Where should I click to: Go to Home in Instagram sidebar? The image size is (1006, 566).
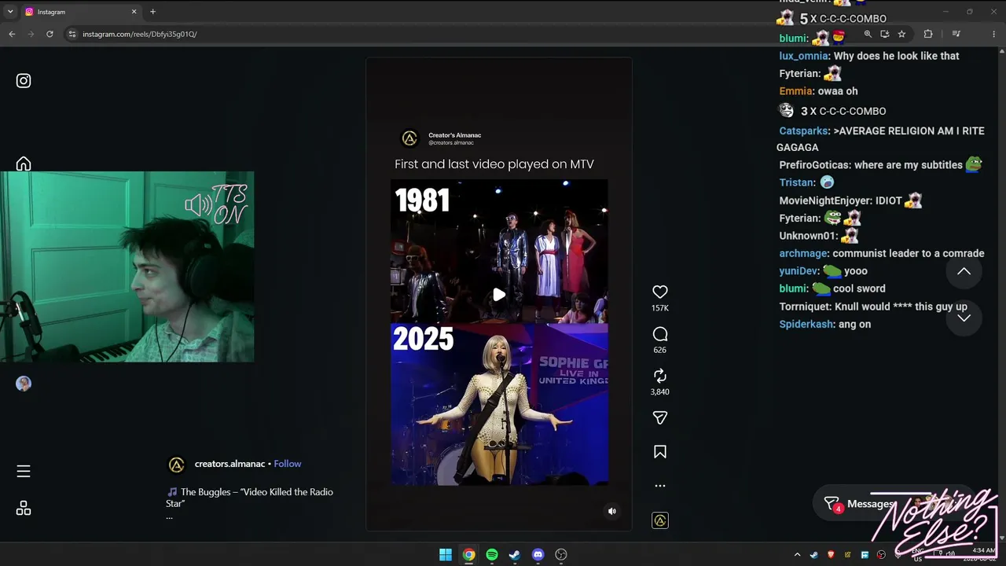24,164
